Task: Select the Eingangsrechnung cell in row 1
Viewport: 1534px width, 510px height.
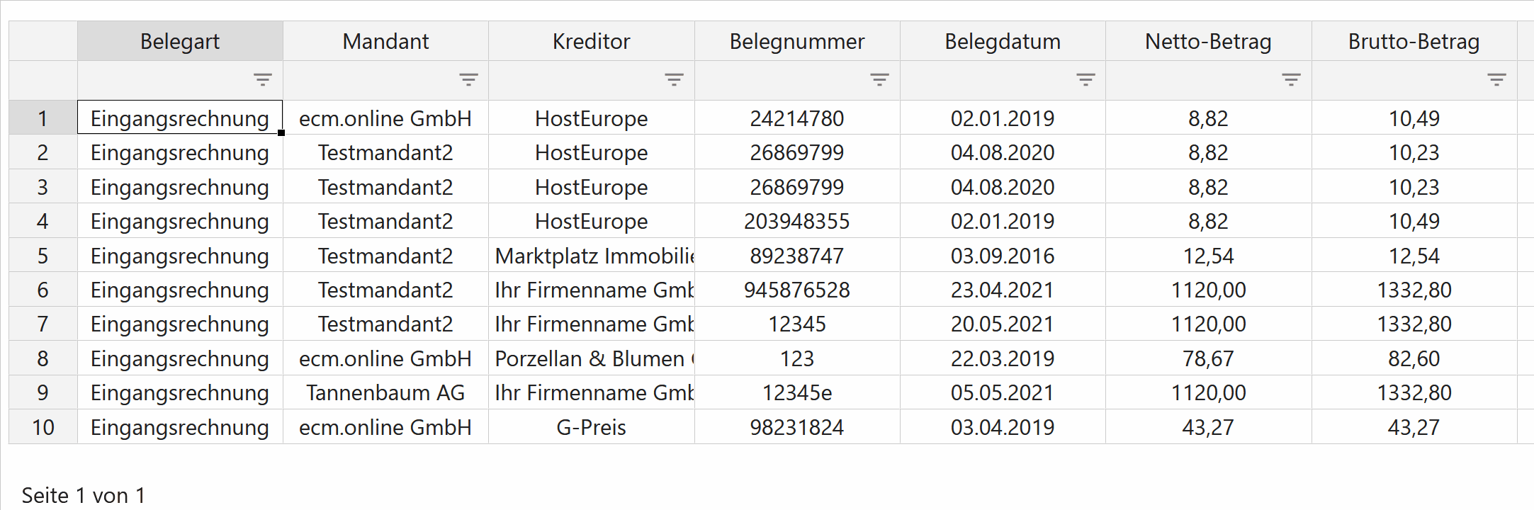Action: click(180, 118)
